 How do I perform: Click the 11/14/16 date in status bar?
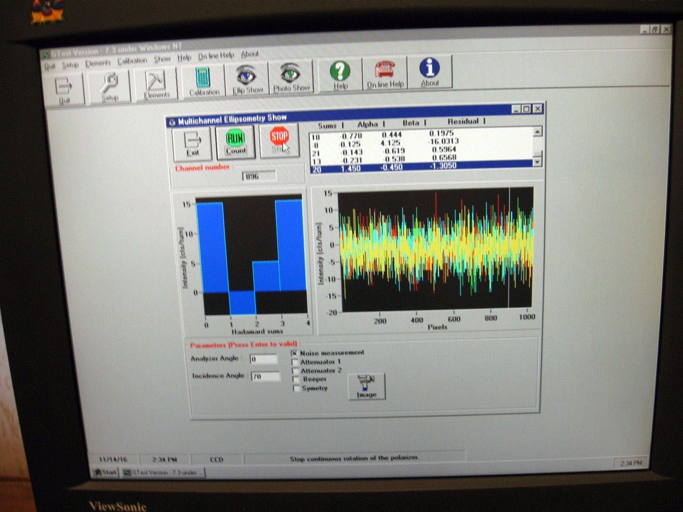point(113,459)
